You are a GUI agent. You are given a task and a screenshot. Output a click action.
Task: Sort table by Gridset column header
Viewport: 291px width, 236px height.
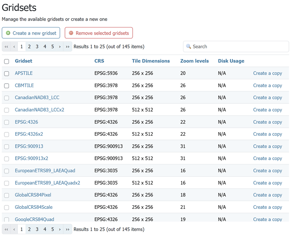click(x=24, y=61)
